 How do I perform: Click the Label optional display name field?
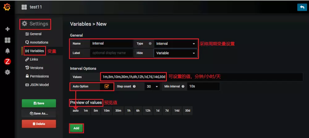tap(112, 53)
